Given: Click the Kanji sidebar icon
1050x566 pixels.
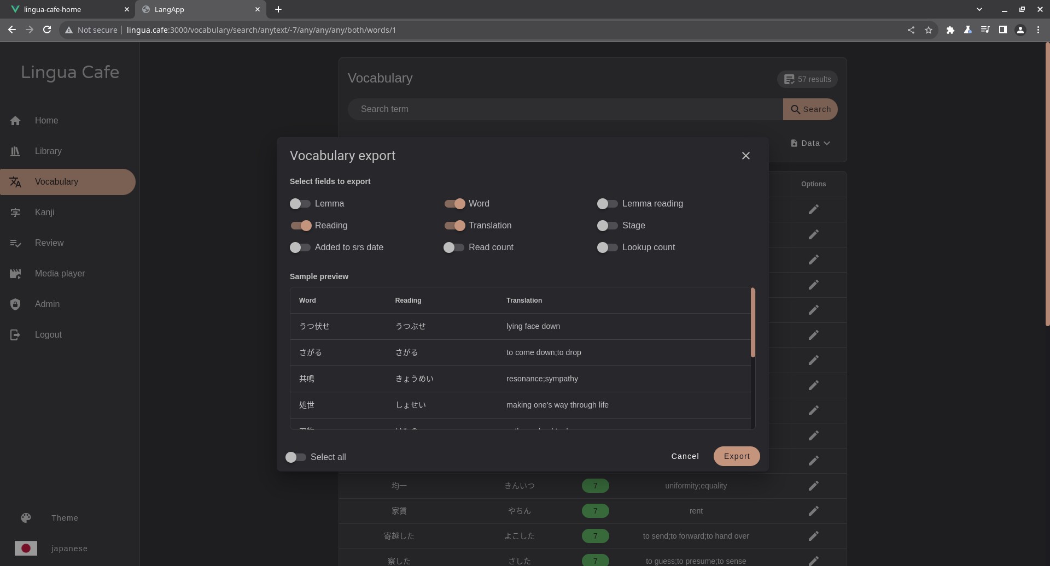Looking at the screenshot, I should 15,213.
